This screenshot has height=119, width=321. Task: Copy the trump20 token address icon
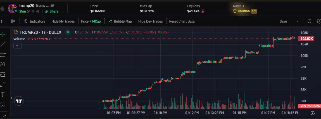click(52, 6)
